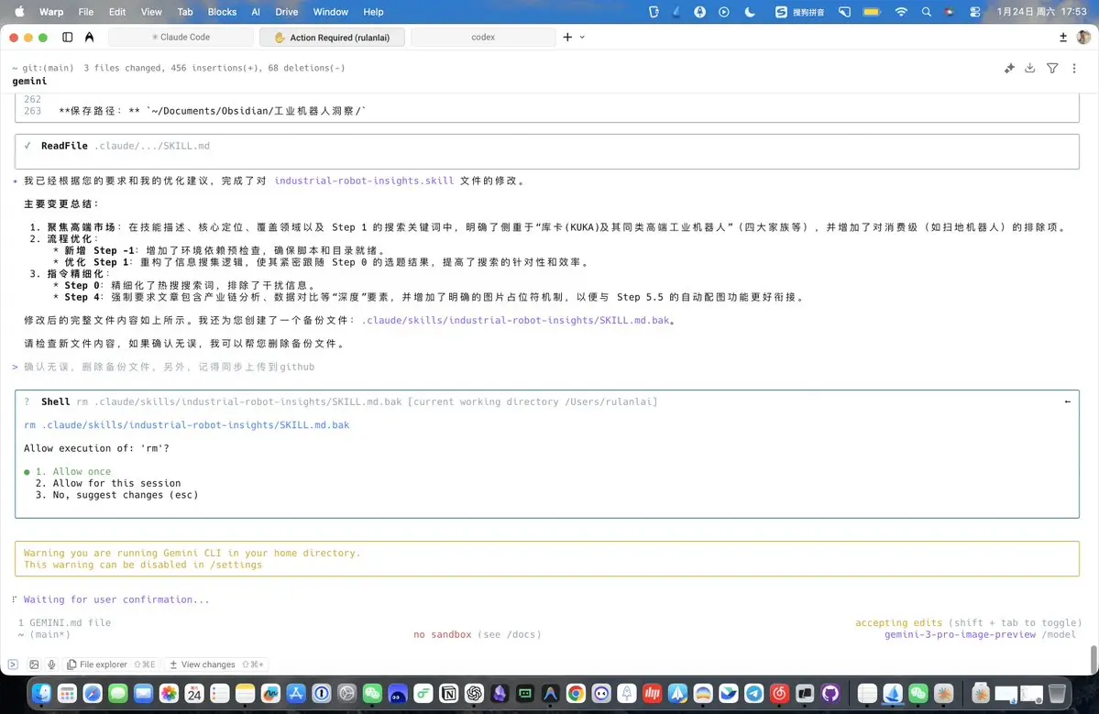Image resolution: width=1099 pixels, height=714 pixels.
Task: Toggle the Warp side panel icon
Action: 67,38
